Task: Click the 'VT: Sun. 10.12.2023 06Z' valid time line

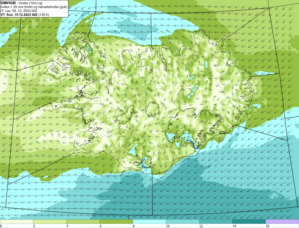Action: point(25,14)
